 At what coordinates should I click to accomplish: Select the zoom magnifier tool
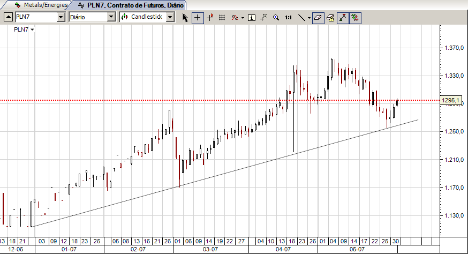coord(276,18)
